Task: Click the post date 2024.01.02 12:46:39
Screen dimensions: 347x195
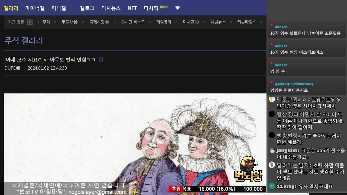Action: tap(47, 68)
